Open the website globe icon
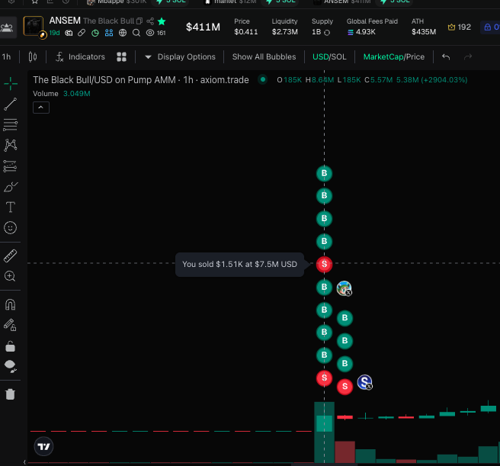Viewport: 500px width, 466px height. tap(123, 33)
